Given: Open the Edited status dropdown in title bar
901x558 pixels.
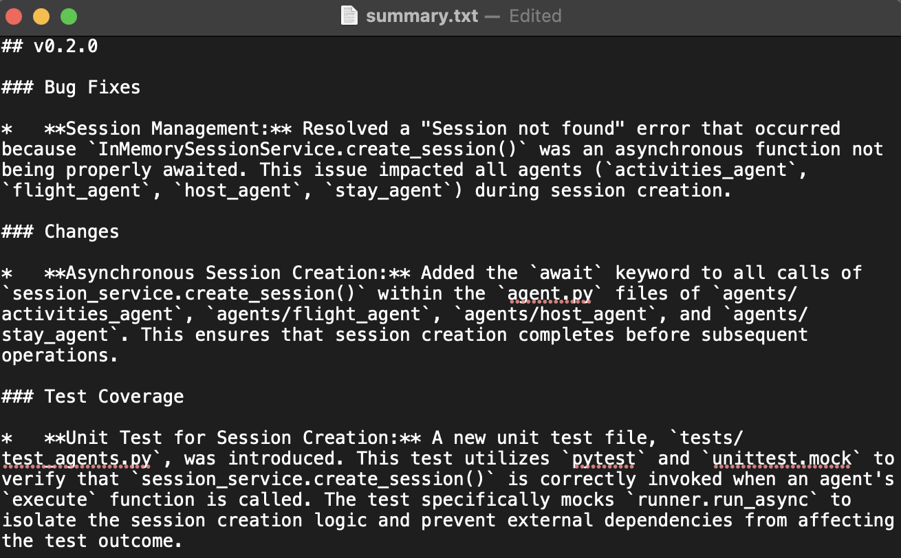Looking at the screenshot, I should click(535, 16).
